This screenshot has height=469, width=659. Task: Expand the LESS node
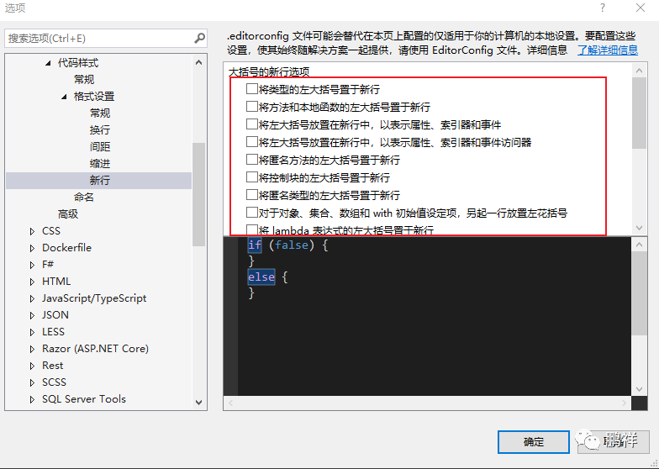tap(32, 332)
